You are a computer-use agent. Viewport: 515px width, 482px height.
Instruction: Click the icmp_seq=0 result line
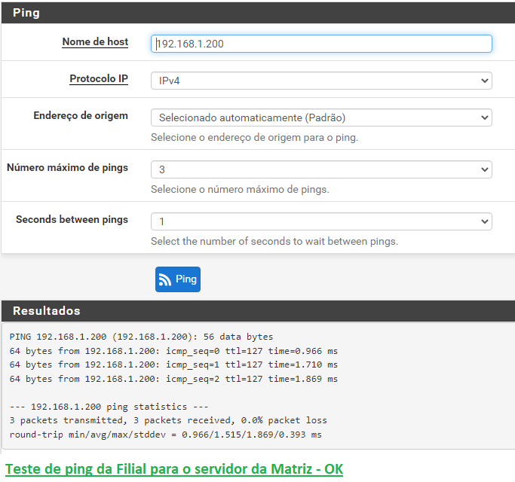[173, 351]
